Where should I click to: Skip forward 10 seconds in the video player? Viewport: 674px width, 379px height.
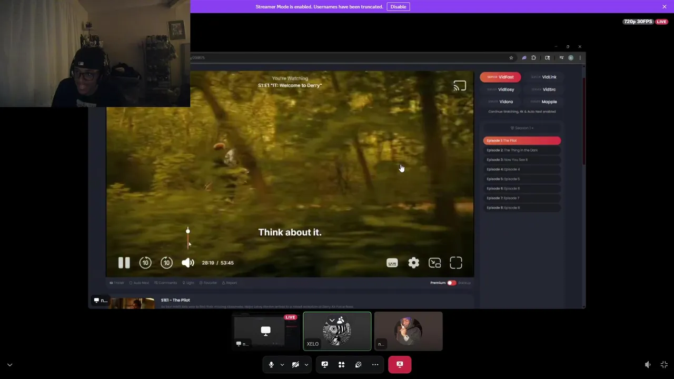point(166,263)
